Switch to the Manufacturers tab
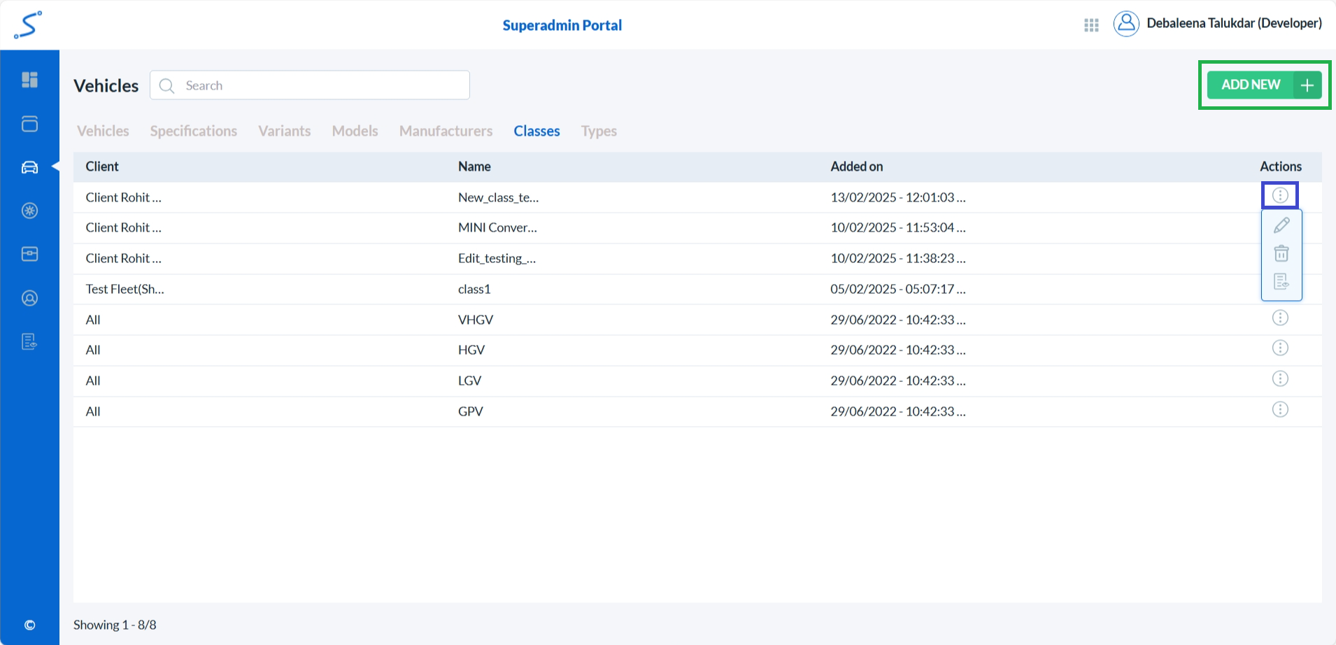 pyautogui.click(x=446, y=132)
